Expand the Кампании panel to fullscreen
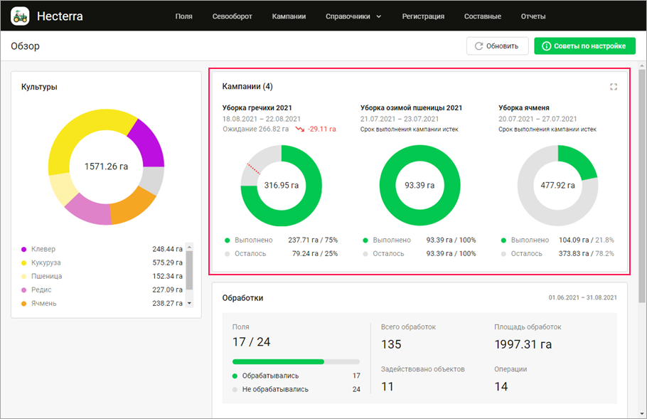 click(613, 87)
